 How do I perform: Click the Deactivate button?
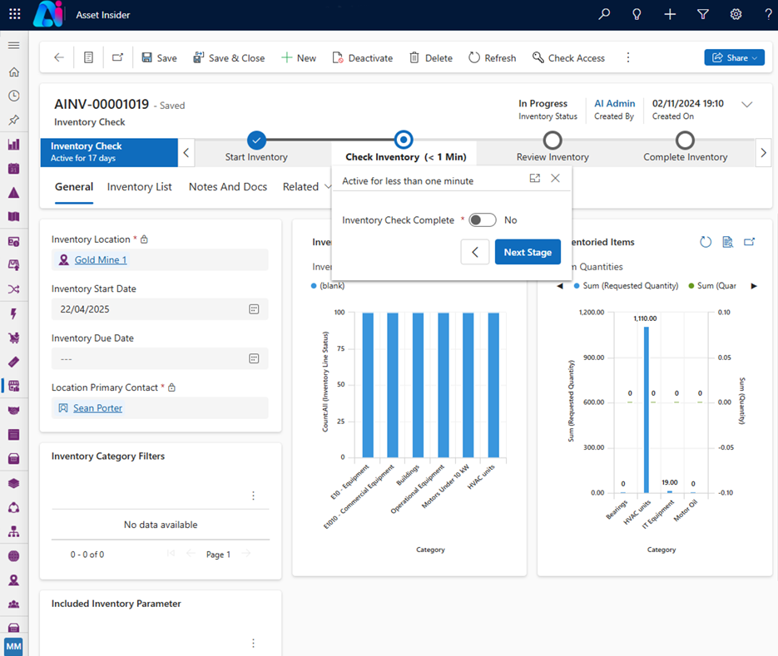point(362,58)
